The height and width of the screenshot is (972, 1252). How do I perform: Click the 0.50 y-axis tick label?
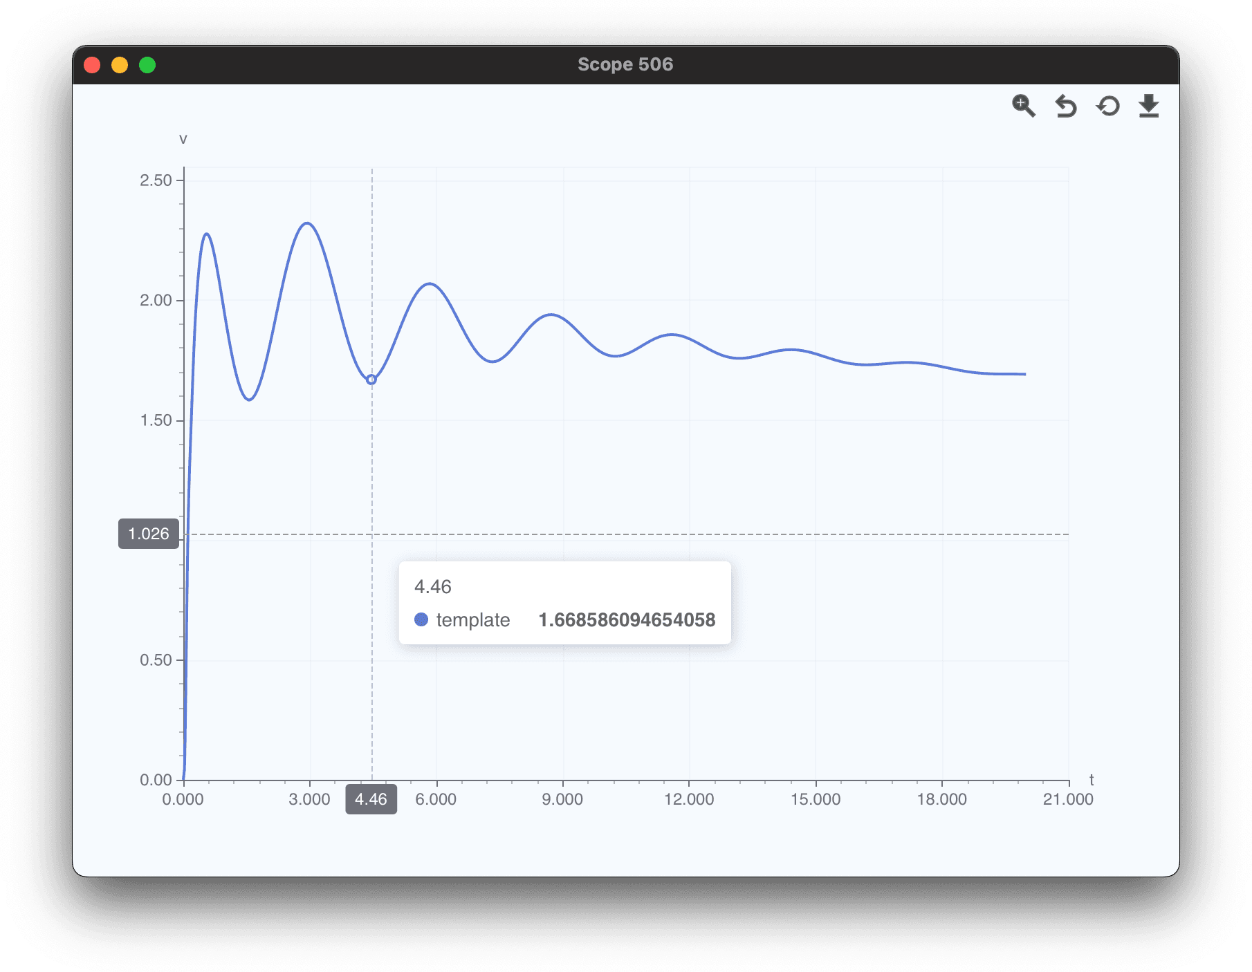[x=156, y=660]
